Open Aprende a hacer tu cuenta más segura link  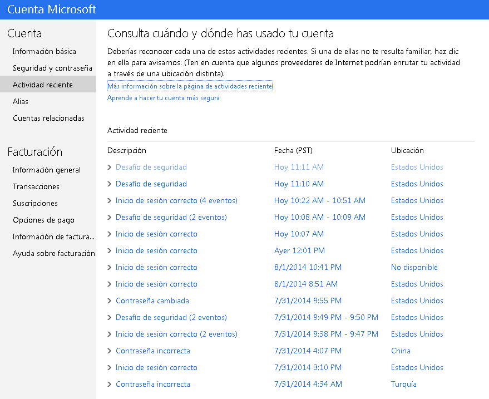(x=164, y=98)
